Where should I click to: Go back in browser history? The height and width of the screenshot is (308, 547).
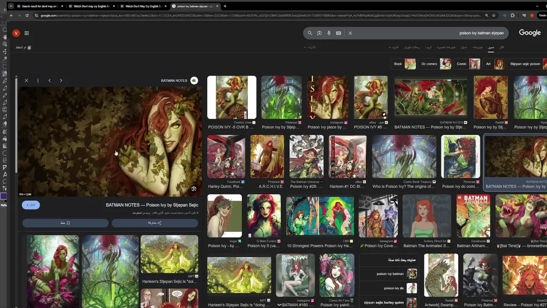(12, 15)
